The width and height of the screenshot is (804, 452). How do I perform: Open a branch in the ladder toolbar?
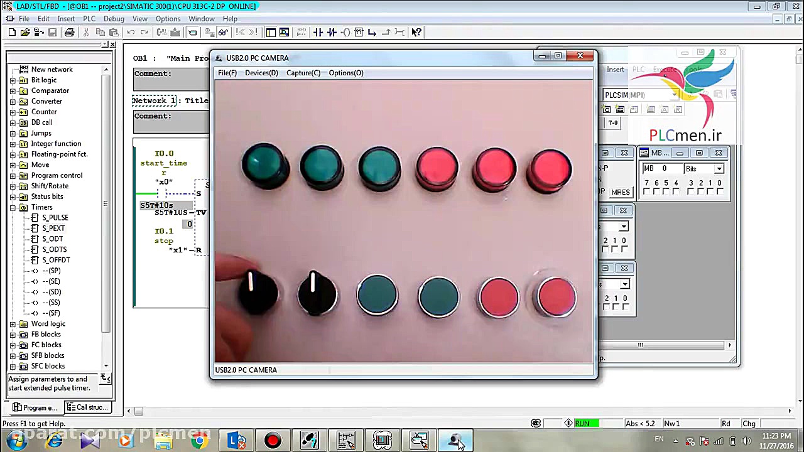(372, 33)
